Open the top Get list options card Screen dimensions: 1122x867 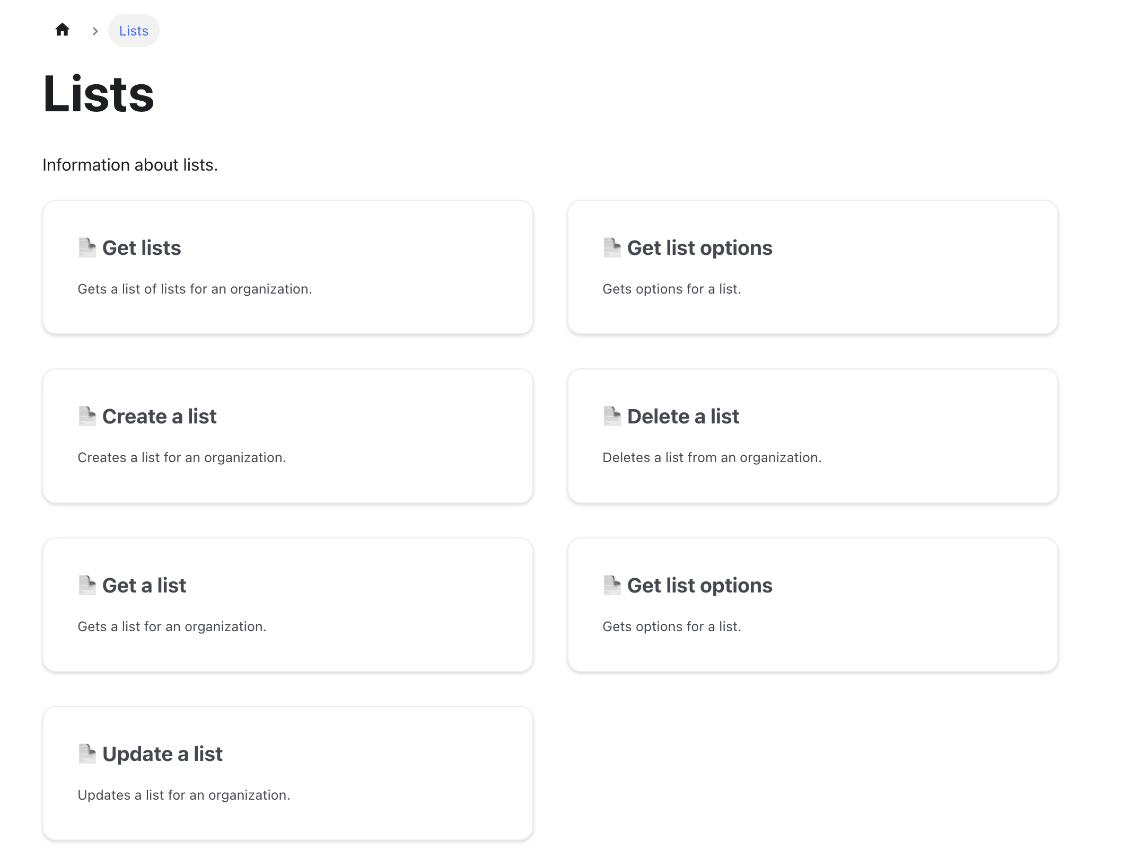coord(812,267)
